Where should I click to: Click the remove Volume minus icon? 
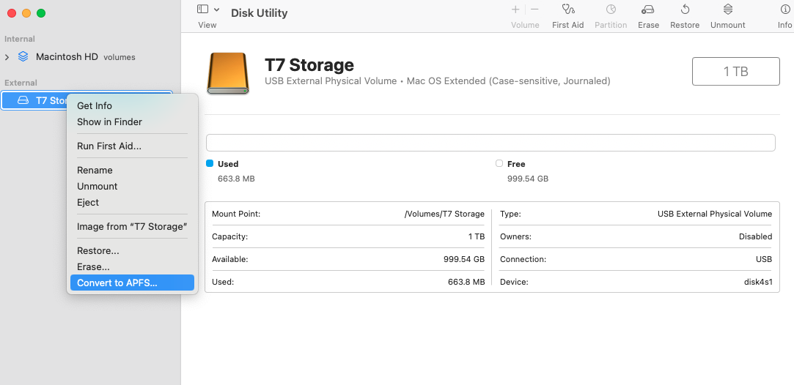coord(534,9)
